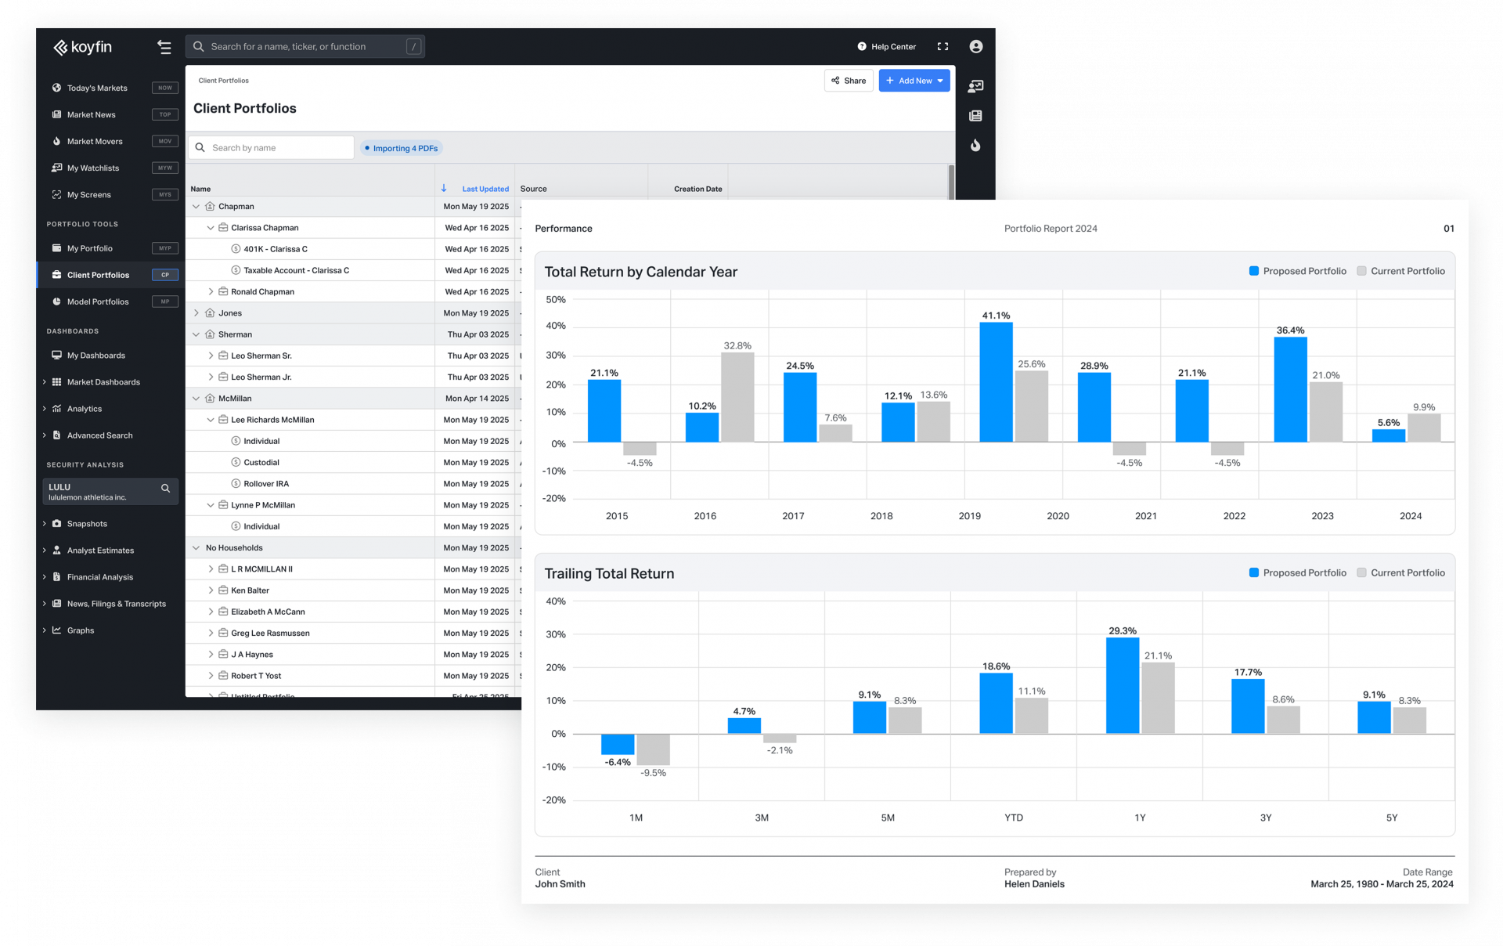Click the Share button
Viewport: 1503px width, 946px height.
849,80
